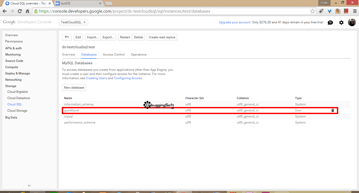Expand Deploy & Manage sidebar section

pyautogui.click(x=18, y=73)
